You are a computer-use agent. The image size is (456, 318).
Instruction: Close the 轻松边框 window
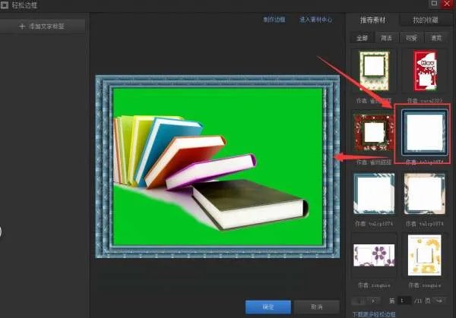(447, 4)
